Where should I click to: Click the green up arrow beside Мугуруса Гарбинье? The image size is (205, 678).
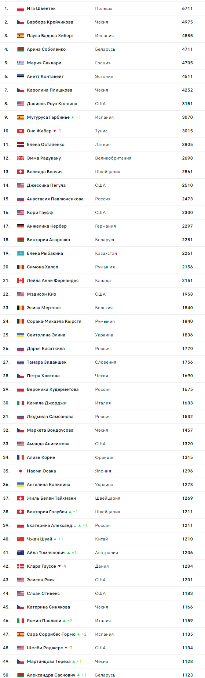coord(73,117)
